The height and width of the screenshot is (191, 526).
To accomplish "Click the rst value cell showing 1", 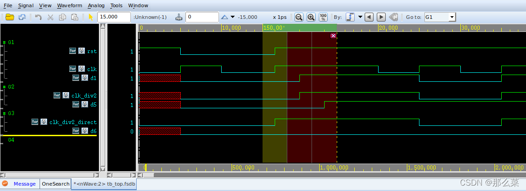I will (x=132, y=52).
